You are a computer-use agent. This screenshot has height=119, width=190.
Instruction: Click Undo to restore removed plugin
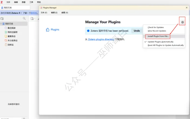coord(137,31)
